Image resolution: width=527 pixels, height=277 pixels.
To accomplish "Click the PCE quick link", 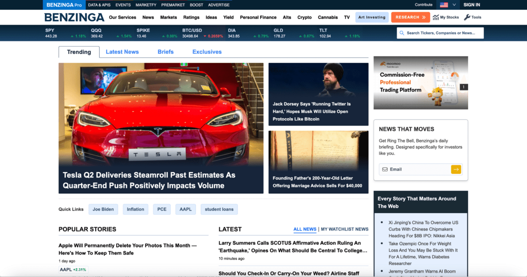I will tap(162, 209).
